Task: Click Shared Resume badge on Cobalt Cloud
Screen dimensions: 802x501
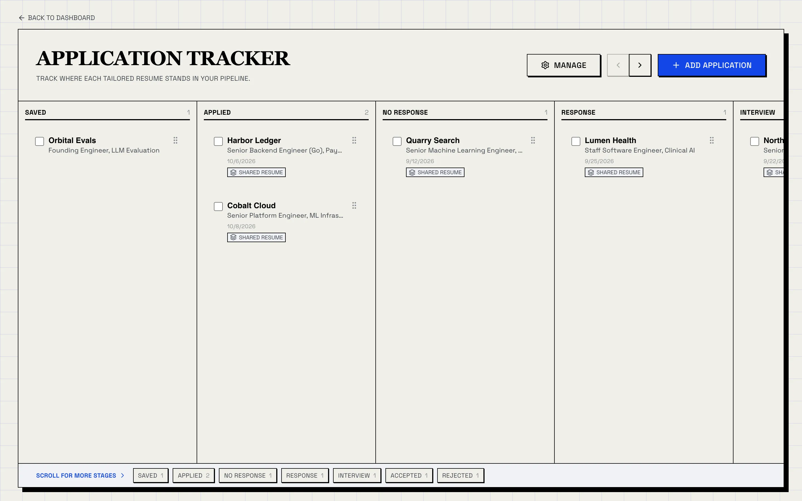Action: pos(256,238)
